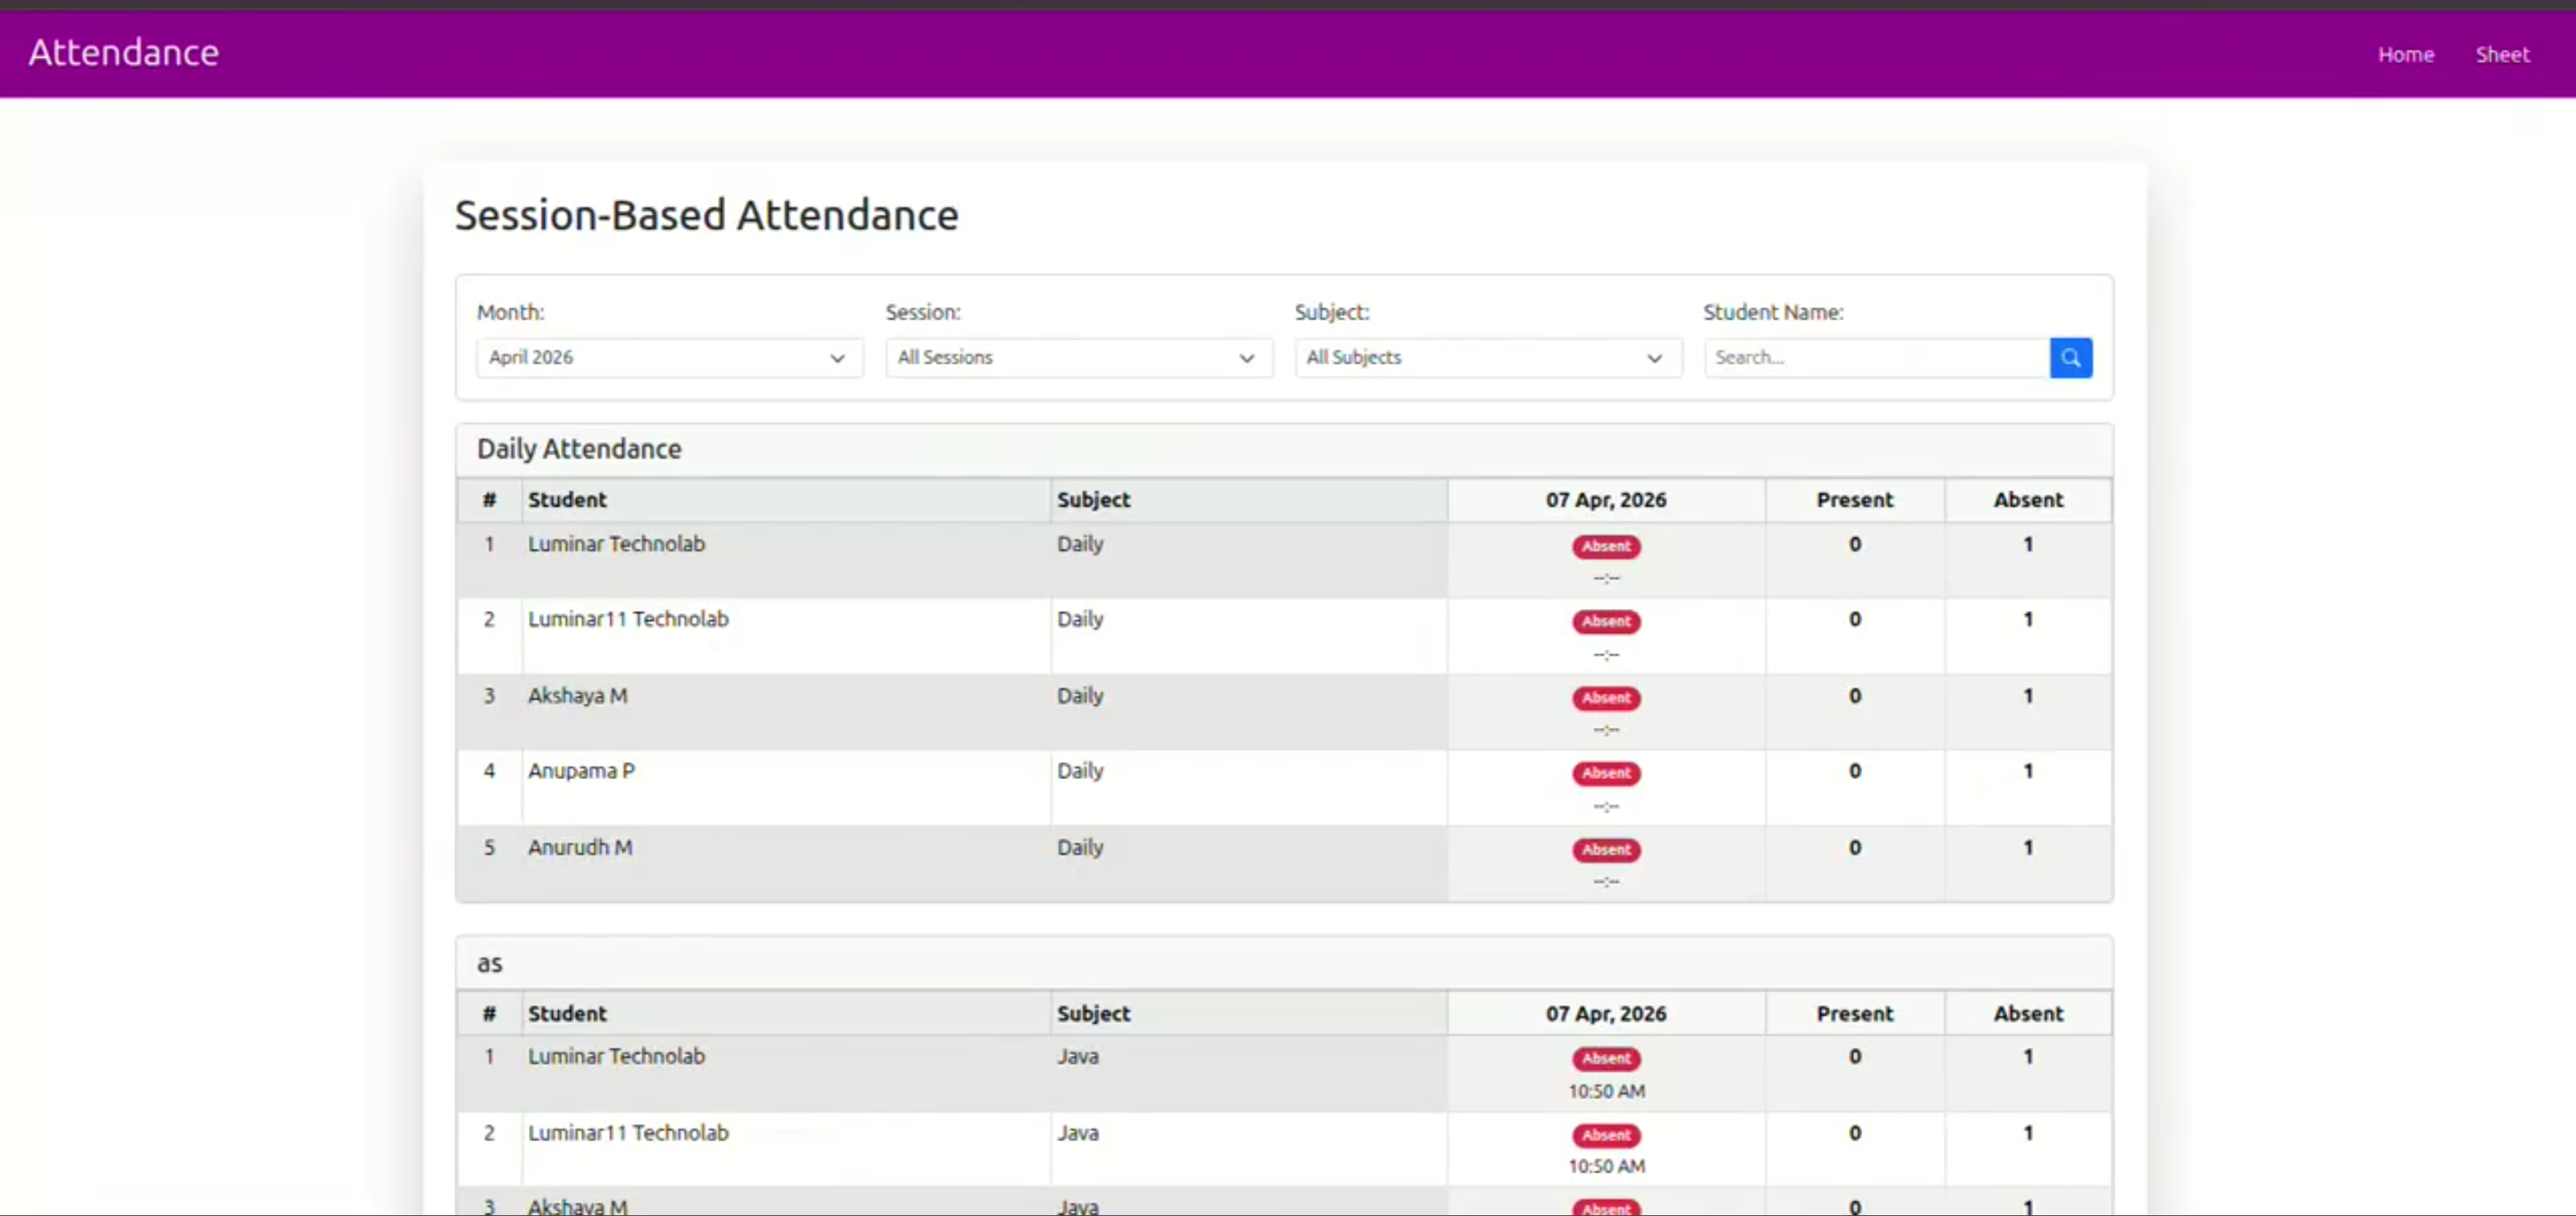Click 07 Apr, 2026 header in Daily Attendance
Viewport: 2576px width, 1216px height.
point(1606,500)
